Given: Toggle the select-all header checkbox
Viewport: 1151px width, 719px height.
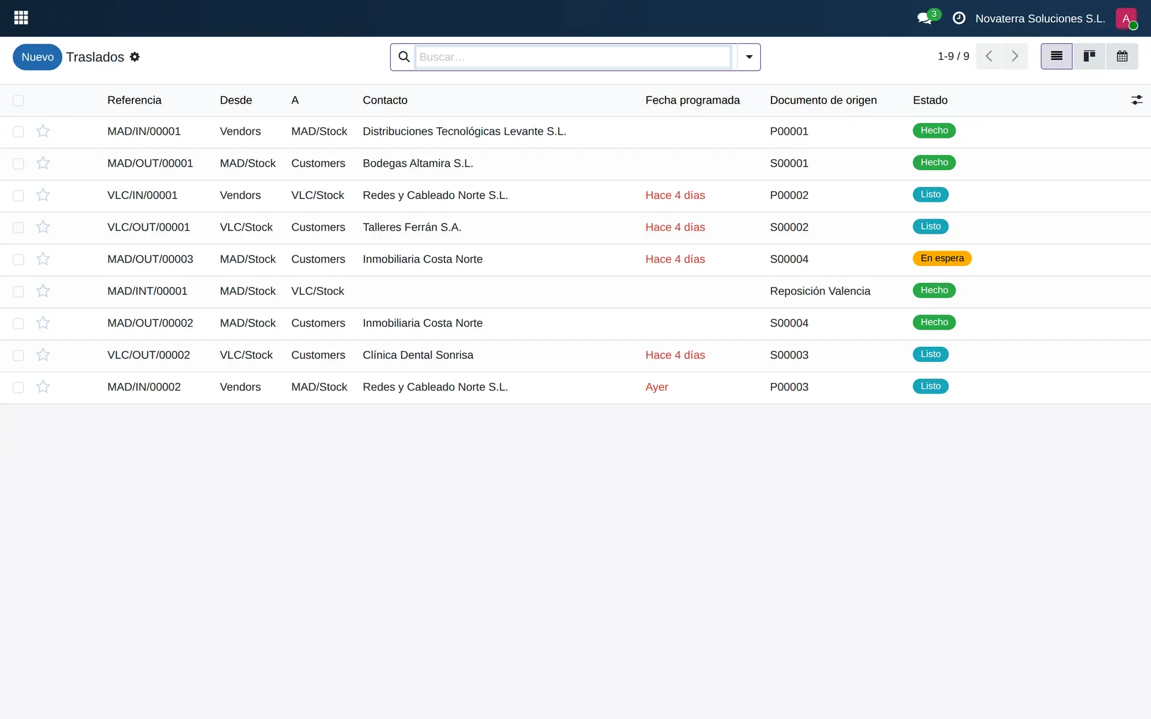Looking at the screenshot, I should [19, 101].
